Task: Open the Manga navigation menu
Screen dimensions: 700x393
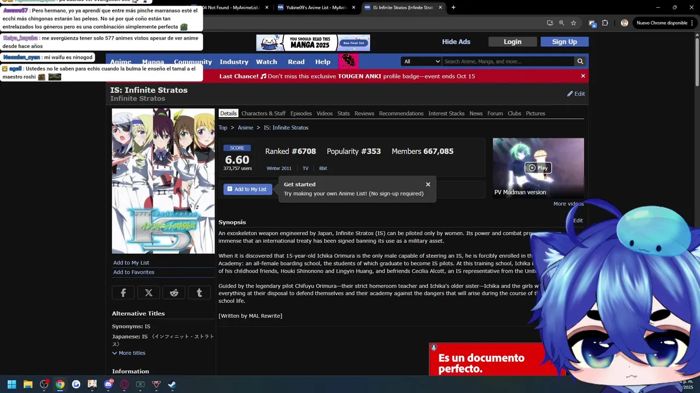Action: (x=153, y=62)
